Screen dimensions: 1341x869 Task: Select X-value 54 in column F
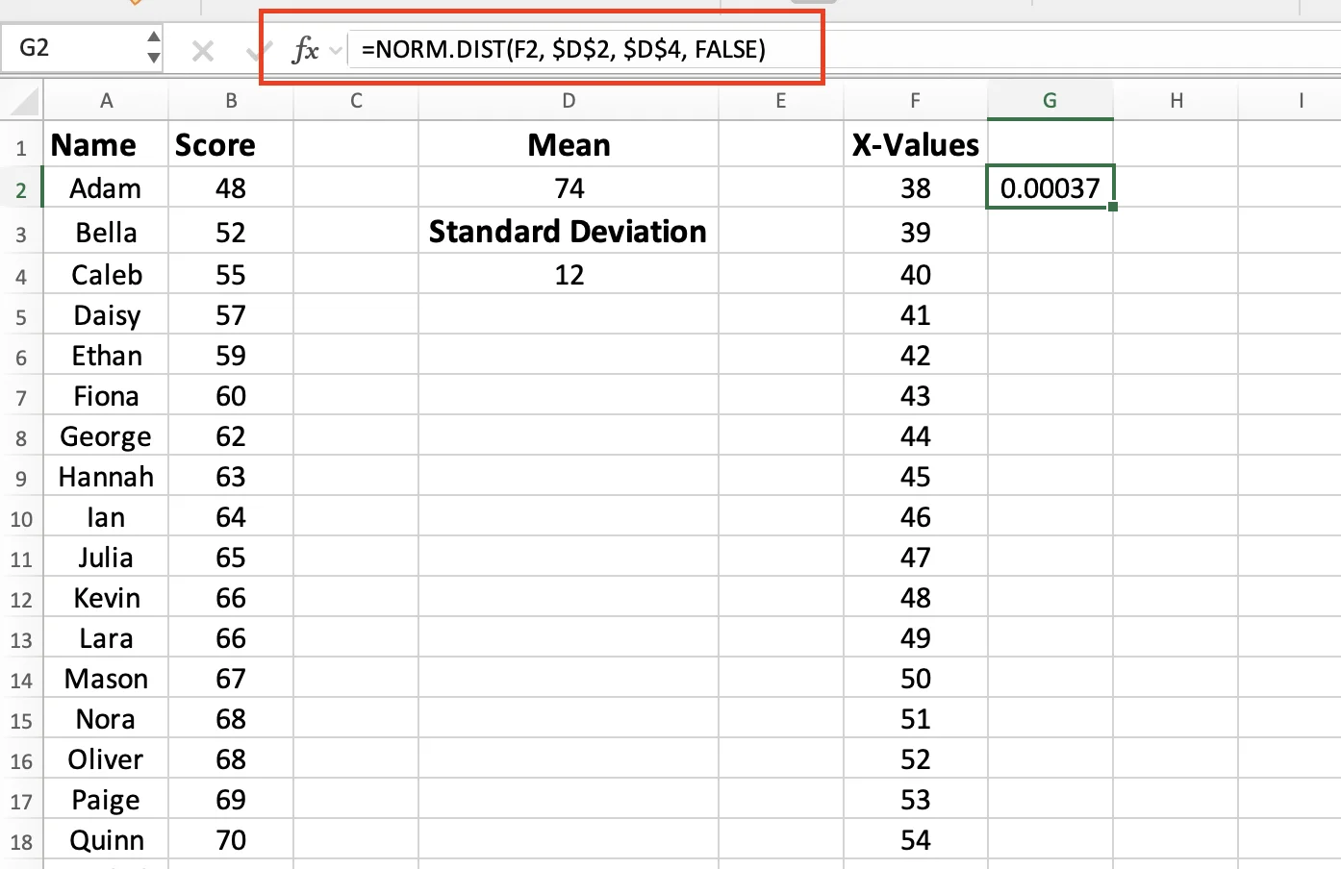pos(916,839)
